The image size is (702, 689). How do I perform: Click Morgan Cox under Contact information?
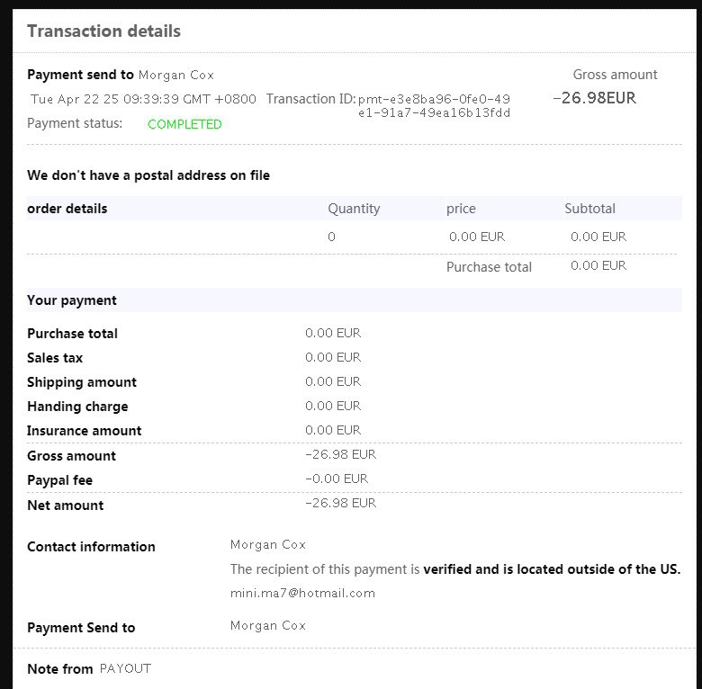pos(267,544)
